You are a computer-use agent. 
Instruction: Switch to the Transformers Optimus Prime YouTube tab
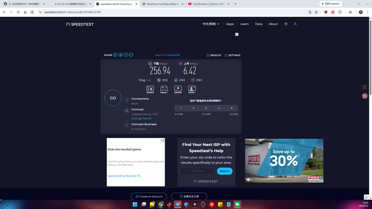(x=209, y=4)
